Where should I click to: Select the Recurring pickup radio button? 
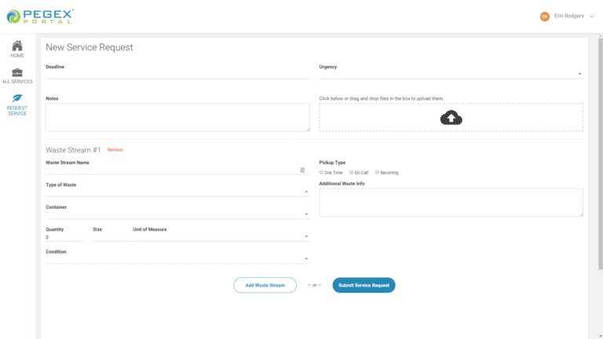pos(377,172)
